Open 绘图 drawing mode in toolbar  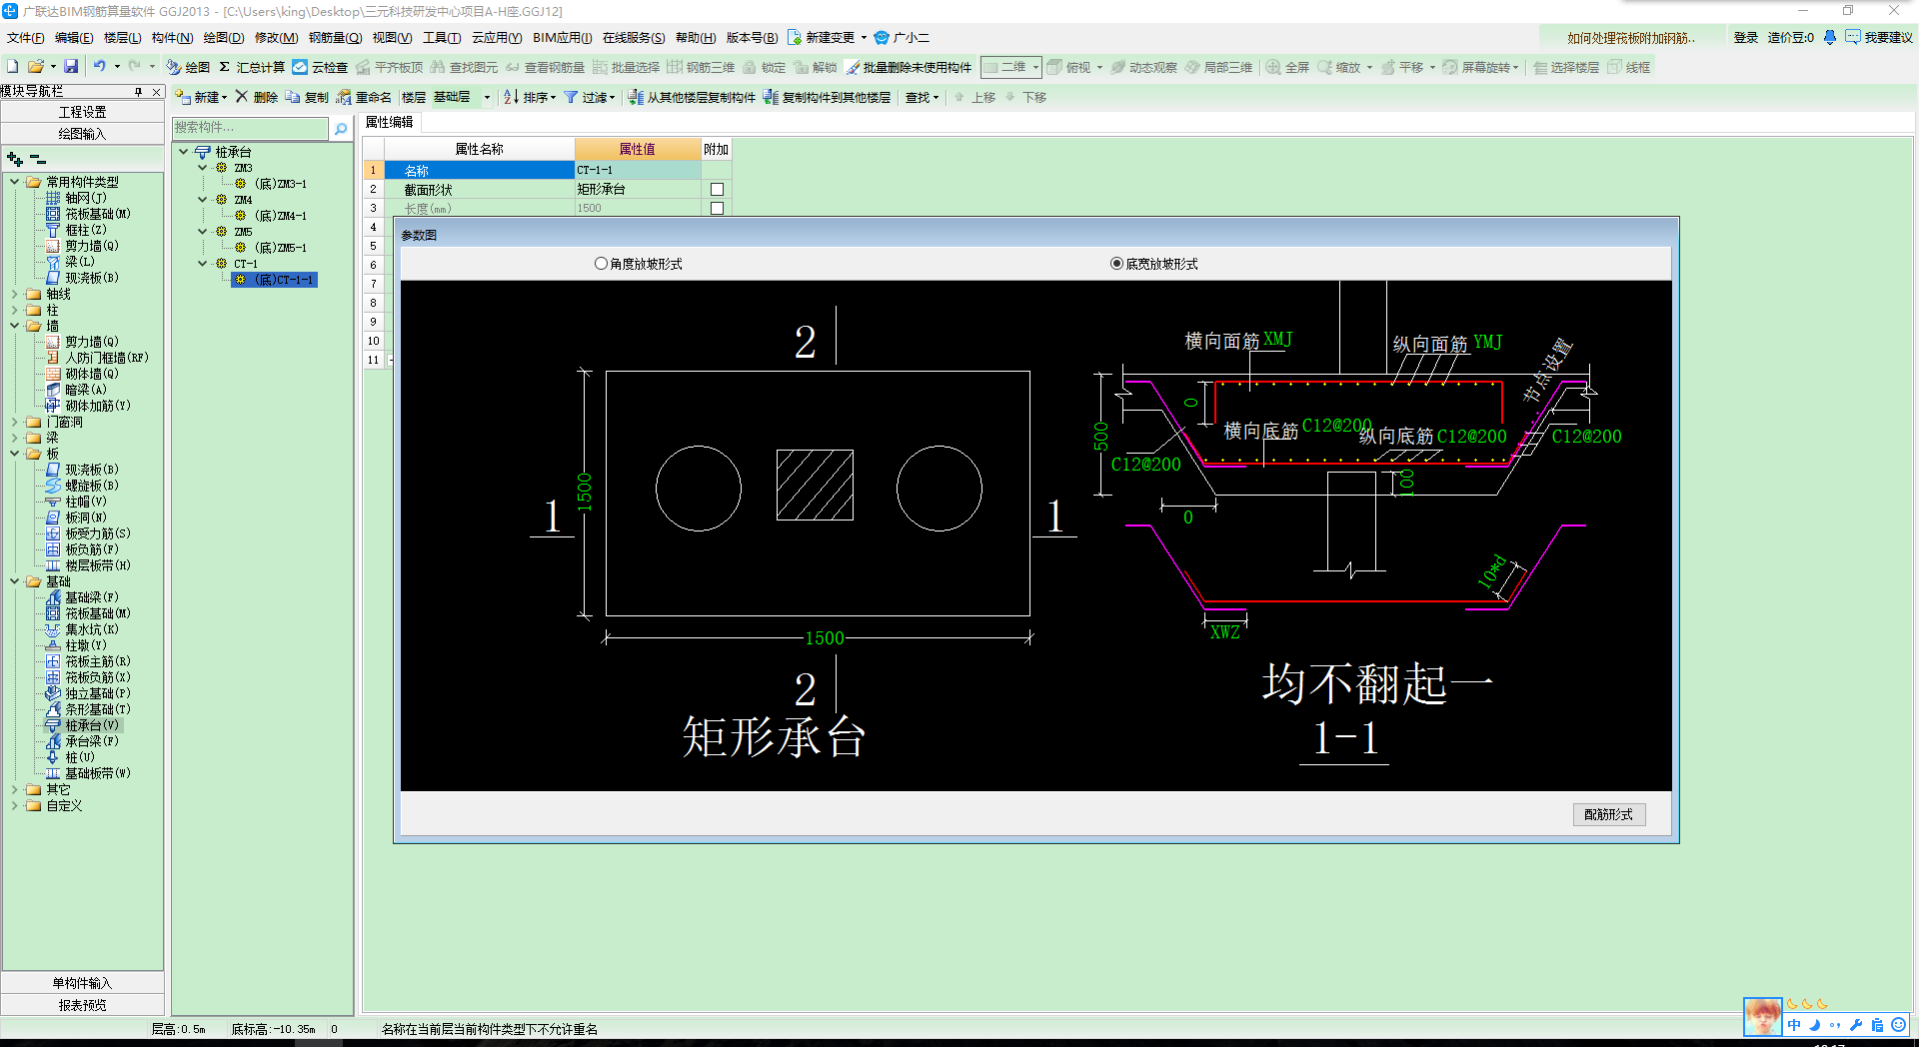point(188,67)
